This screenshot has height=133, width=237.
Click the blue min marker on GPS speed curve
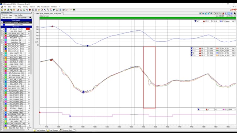pos(87,46)
